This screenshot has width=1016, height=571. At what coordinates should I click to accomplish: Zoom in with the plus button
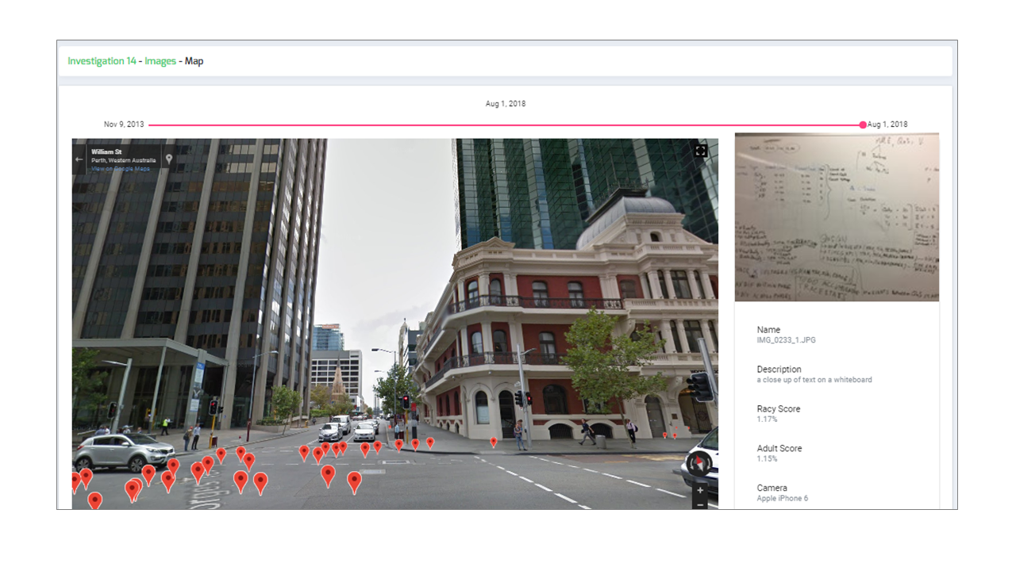click(x=700, y=491)
